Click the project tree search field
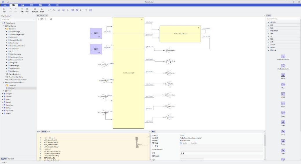 18,19
